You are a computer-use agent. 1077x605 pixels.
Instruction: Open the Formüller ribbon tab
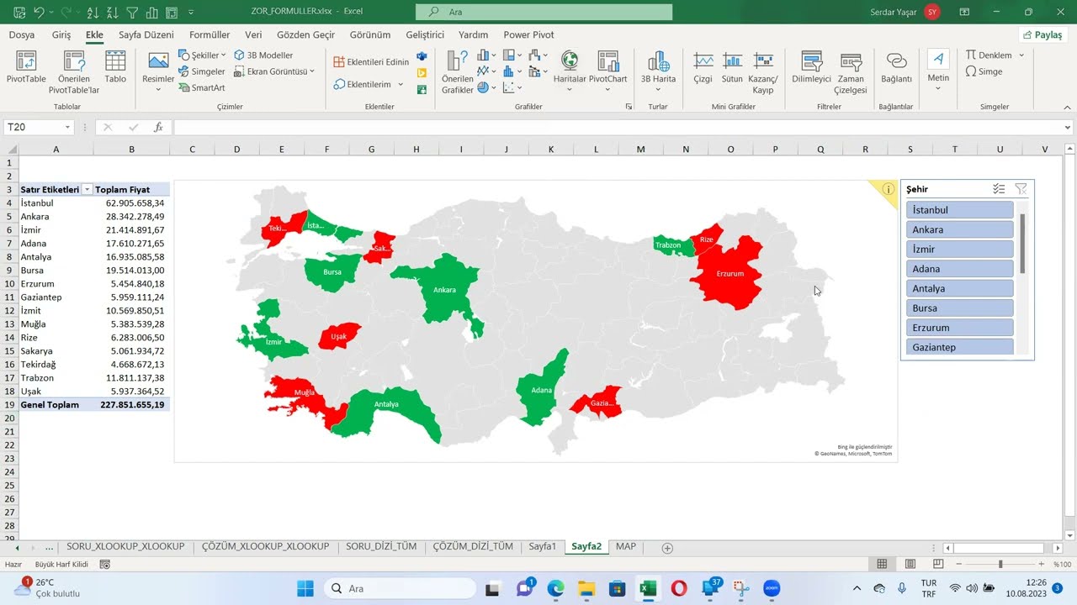(x=210, y=34)
